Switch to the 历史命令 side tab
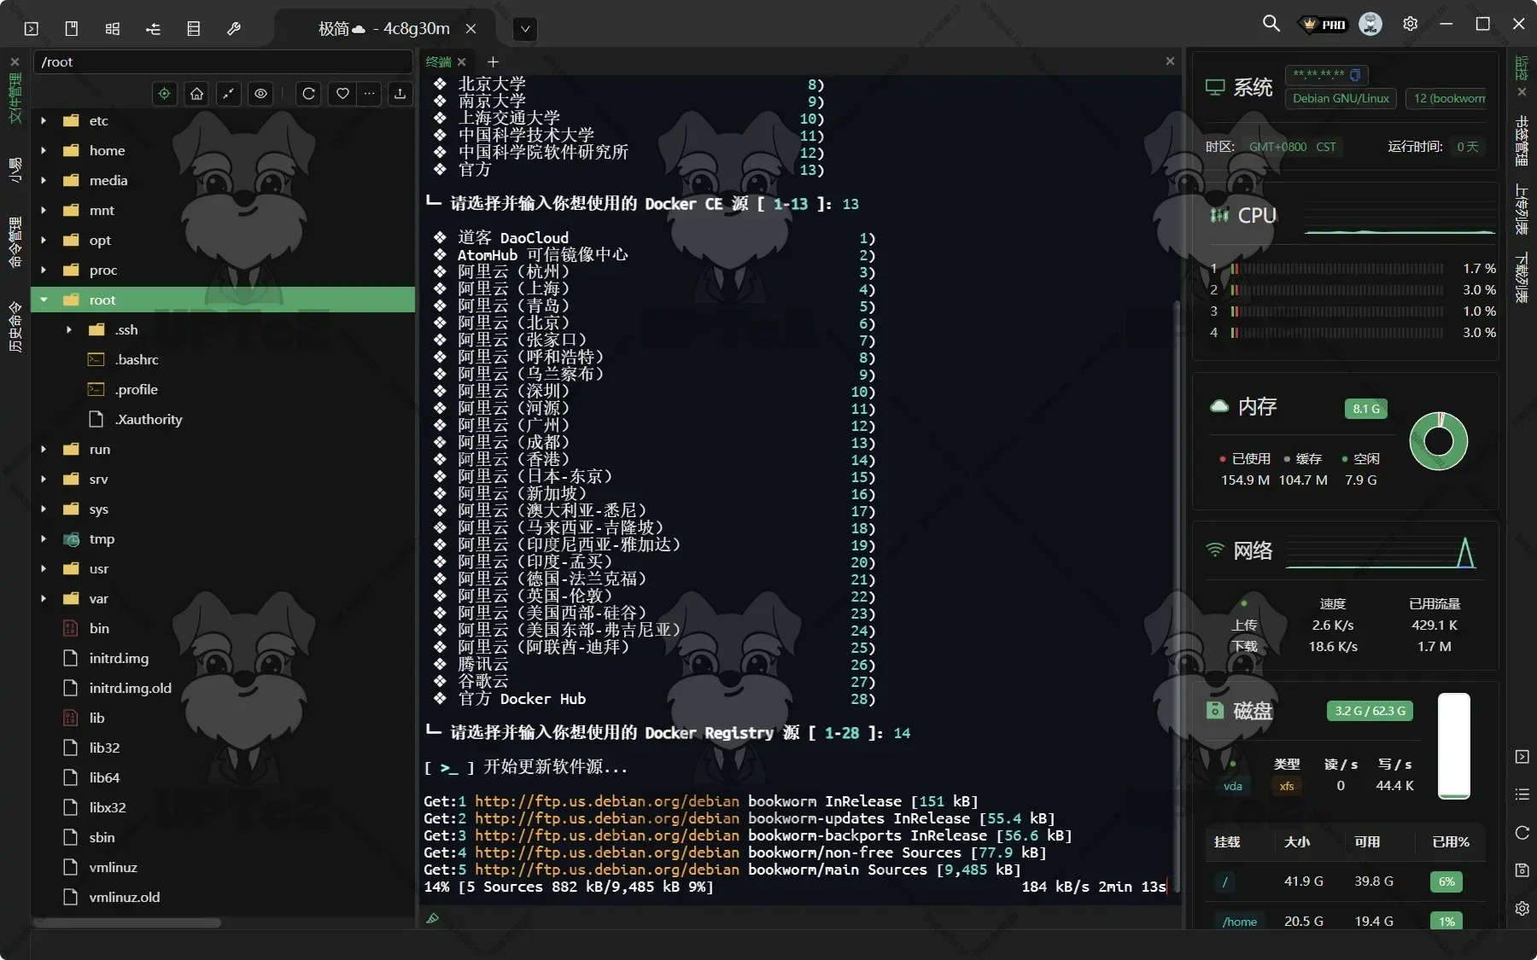 point(15,326)
